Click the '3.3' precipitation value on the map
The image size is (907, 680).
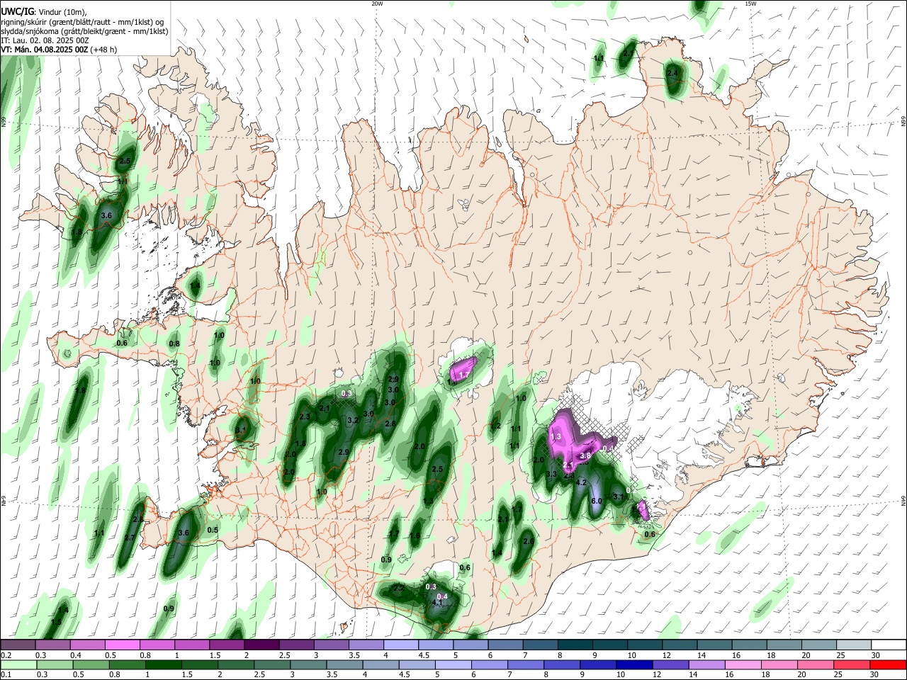point(551,474)
